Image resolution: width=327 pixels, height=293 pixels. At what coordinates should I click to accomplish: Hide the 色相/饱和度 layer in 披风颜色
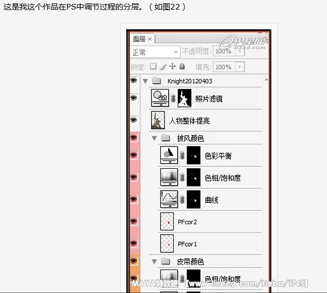(134, 177)
